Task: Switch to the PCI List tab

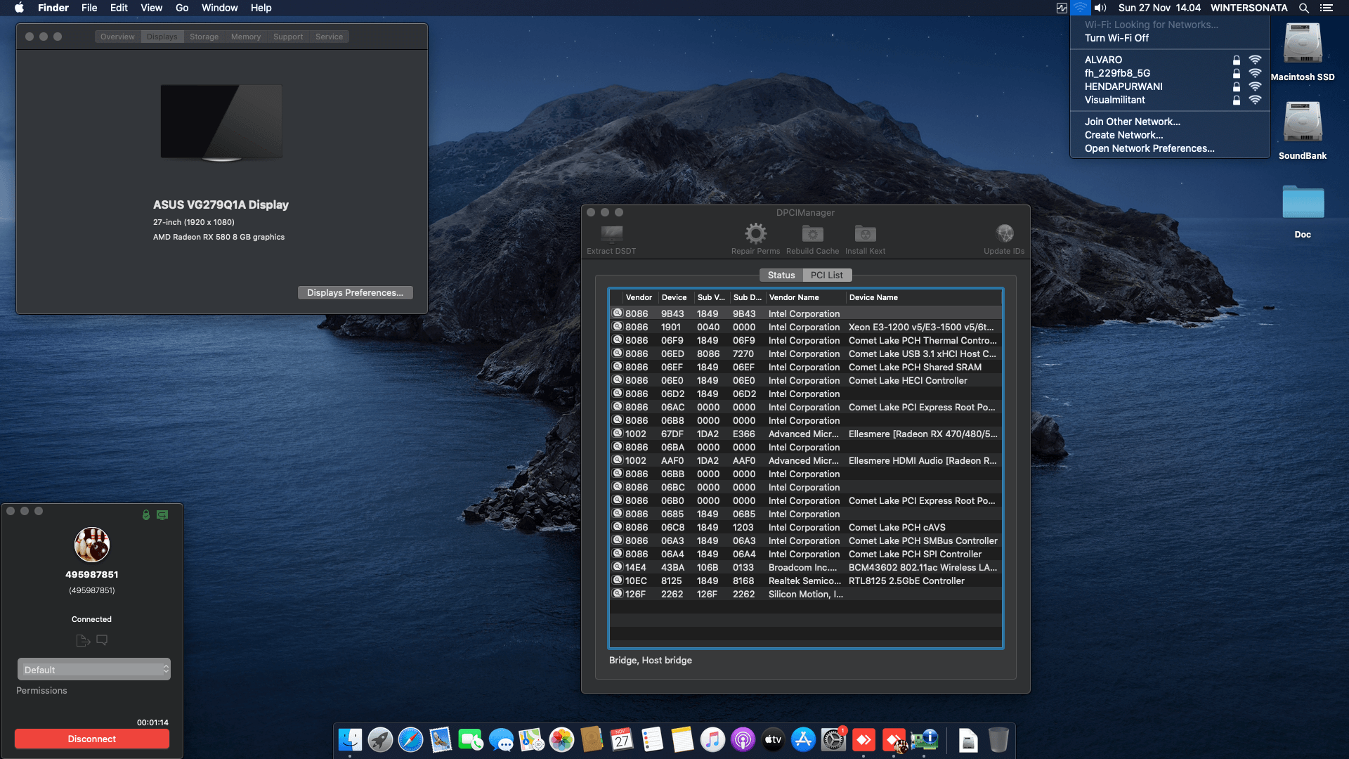Action: (826, 275)
